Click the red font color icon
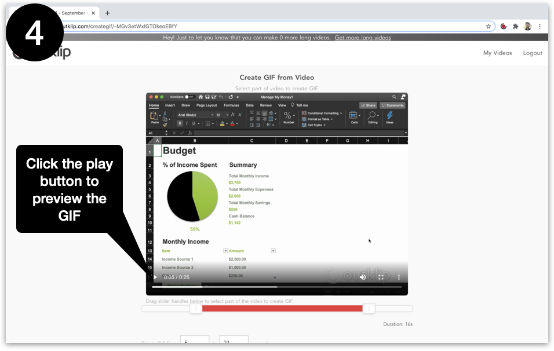Image resolution: width=554 pixels, height=351 pixels. [x=232, y=123]
